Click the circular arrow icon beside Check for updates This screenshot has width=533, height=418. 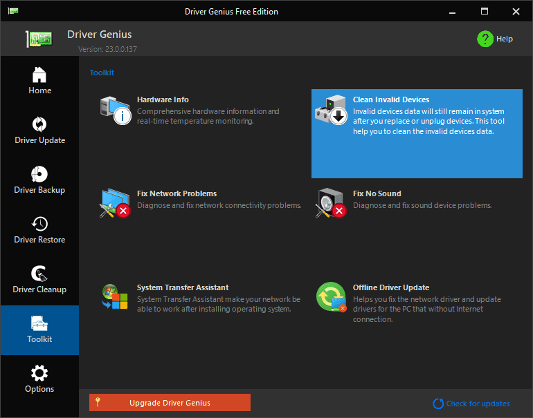(438, 403)
